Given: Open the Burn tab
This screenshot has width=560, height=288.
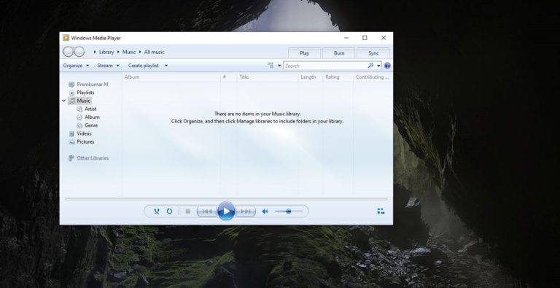Looking at the screenshot, I should tap(339, 53).
